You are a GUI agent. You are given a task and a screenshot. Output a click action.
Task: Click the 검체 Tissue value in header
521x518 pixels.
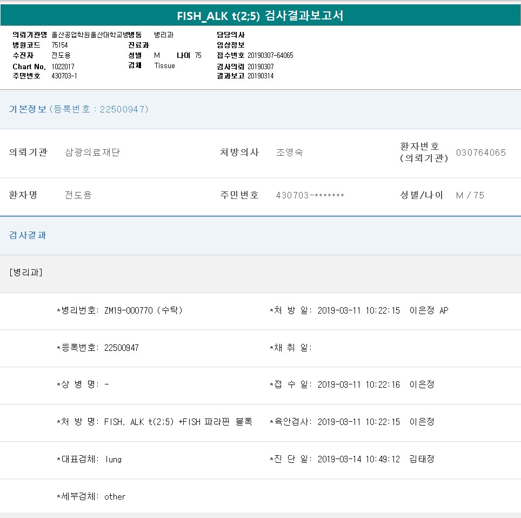click(164, 65)
